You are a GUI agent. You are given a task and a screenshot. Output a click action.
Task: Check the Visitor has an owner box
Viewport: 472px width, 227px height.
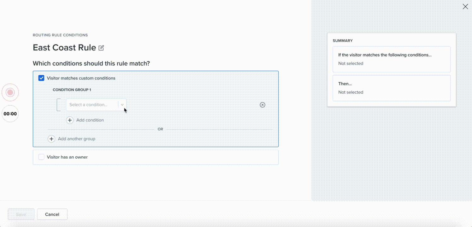(41, 157)
